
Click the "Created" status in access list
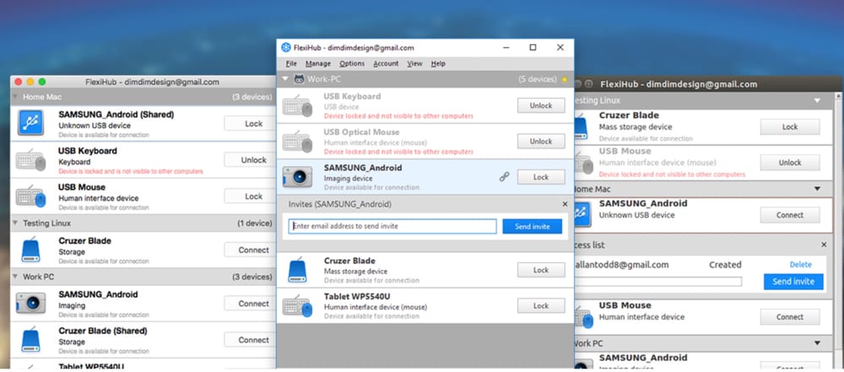point(725,265)
